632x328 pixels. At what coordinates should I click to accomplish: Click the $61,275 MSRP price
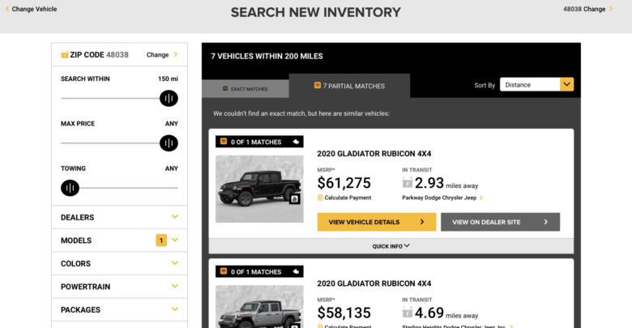pos(344,182)
